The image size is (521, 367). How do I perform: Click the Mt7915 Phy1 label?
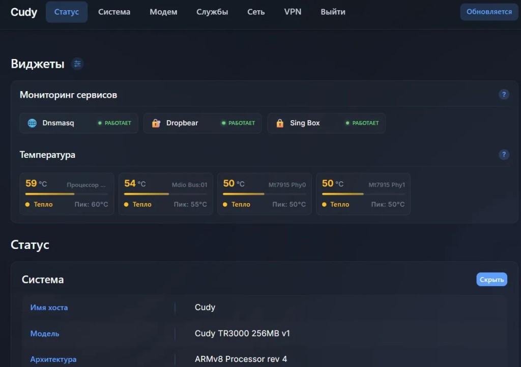coord(387,185)
